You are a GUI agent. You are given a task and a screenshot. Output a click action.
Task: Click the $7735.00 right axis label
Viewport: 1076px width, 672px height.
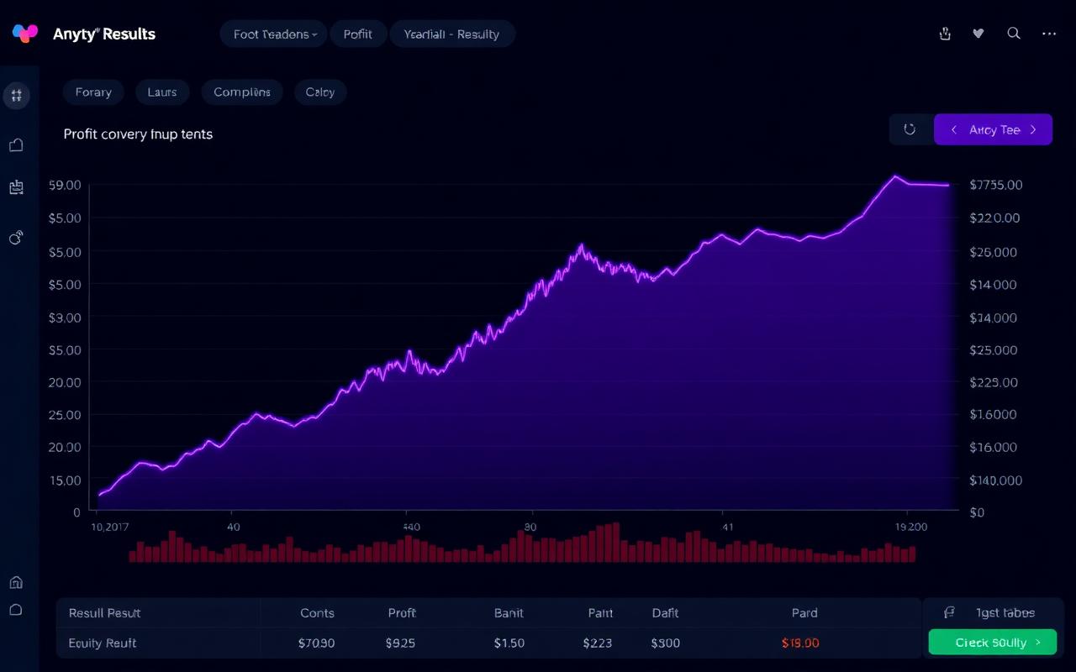tap(996, 185)
